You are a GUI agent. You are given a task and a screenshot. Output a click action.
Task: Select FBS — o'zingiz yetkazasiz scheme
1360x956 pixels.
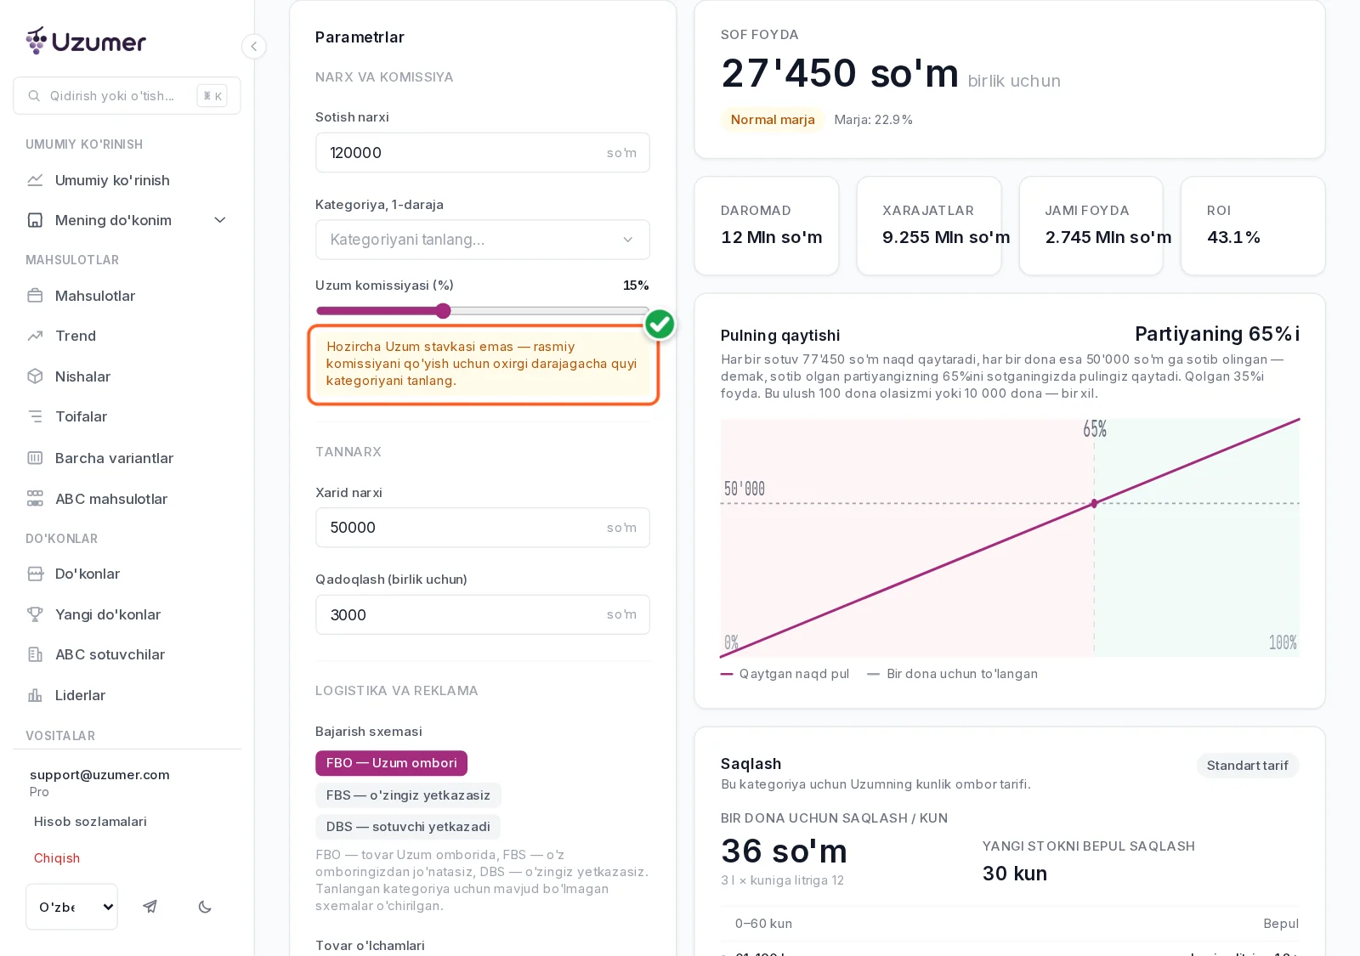[x=408, y=795]
